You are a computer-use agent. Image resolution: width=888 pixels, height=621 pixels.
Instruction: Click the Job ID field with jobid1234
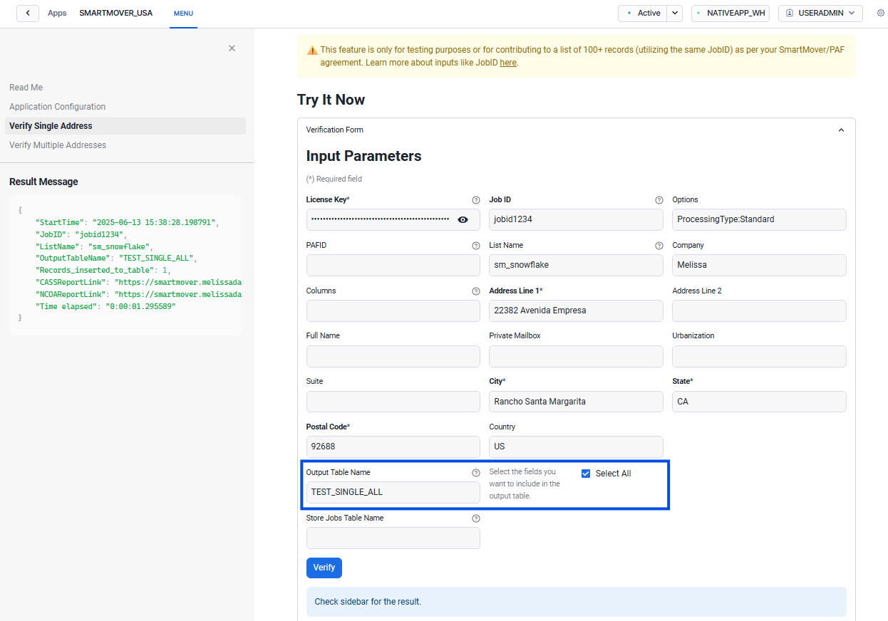click(576, 219)
